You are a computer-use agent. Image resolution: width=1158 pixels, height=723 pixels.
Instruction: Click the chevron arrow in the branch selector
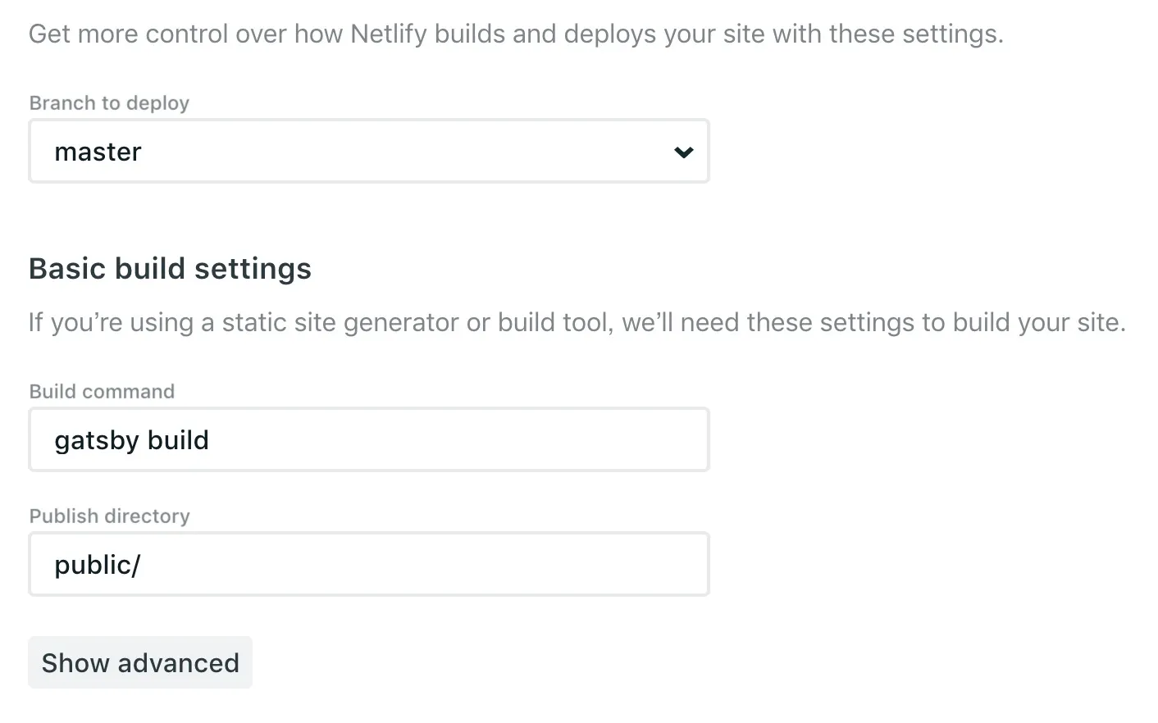[x=683, y=152]
